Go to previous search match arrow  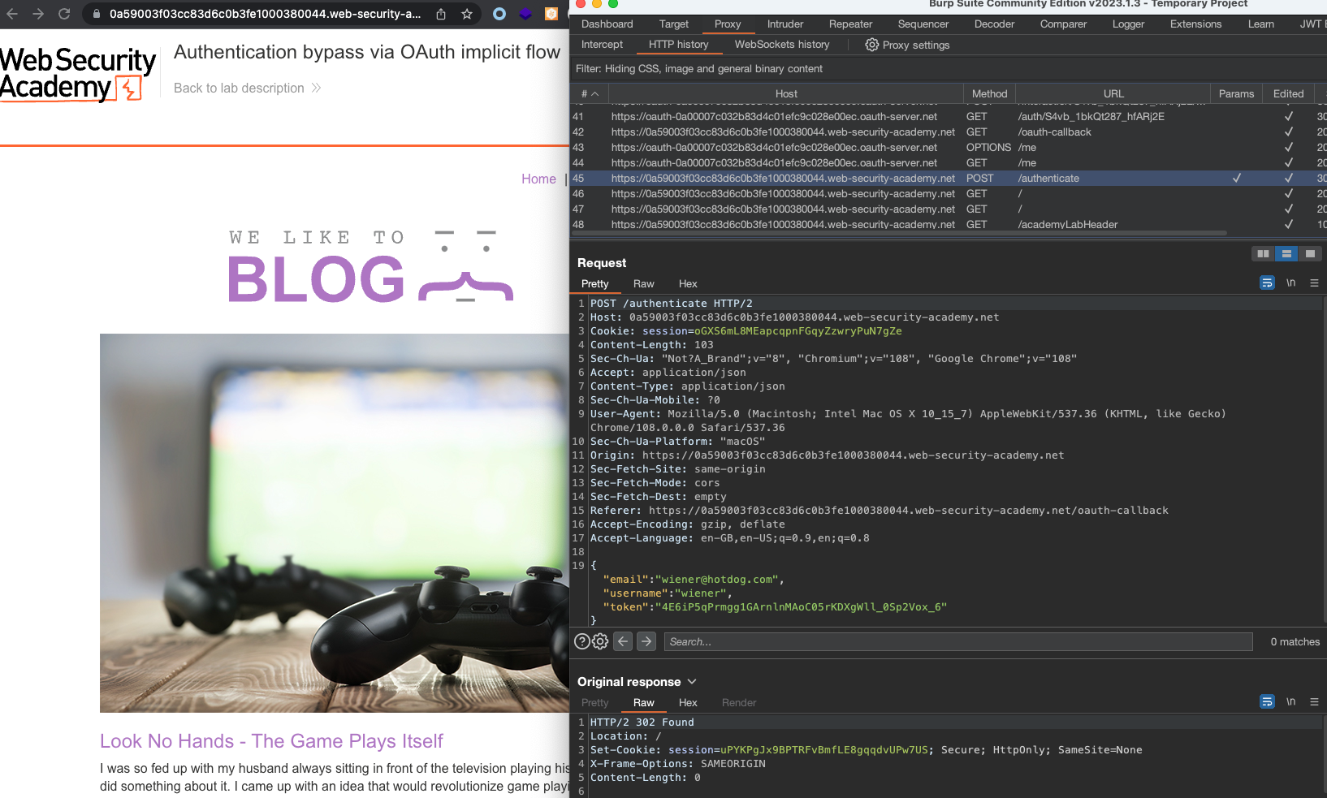tap(623, 641)
